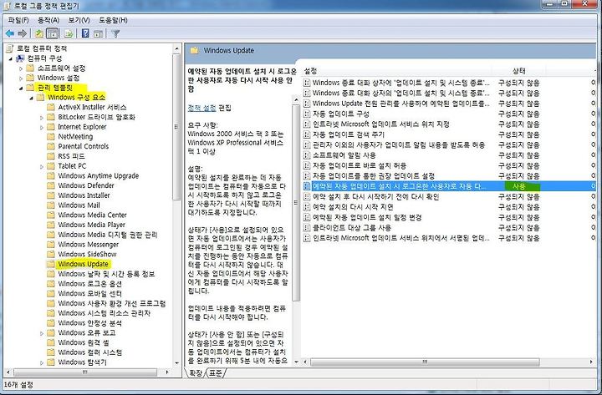Click the 정책 설정 link
The height and width of the screenshot is (395, 602).
(202, 108)
